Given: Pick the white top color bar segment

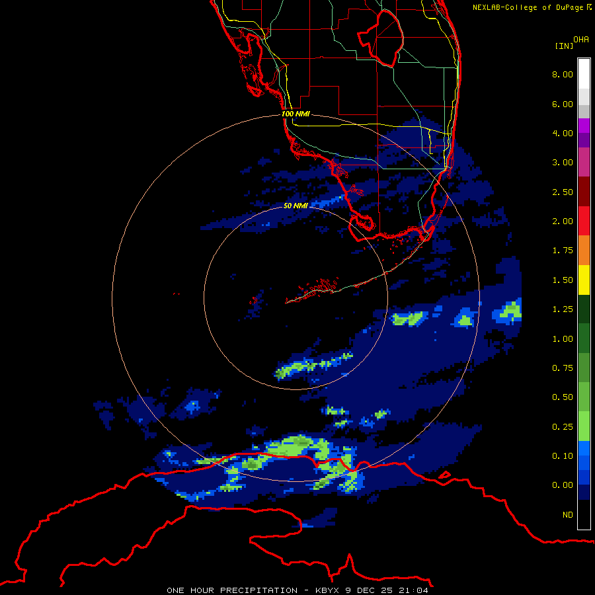Looking at the screenshot, I should [584, 74].
